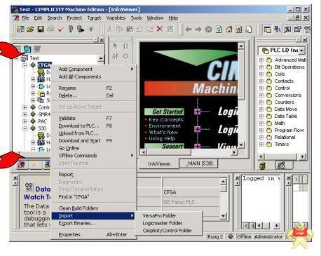The width and height of the screenshot is (321, 256).
Task: Open the PLC LD Instructions dropdown
Action: (301, 50)
